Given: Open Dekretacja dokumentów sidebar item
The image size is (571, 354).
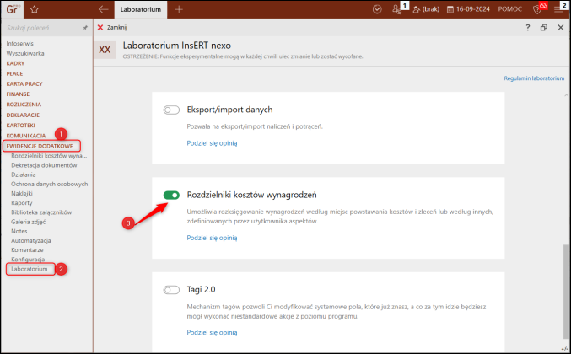Looking at the screenshot, I should pos(44,165).
